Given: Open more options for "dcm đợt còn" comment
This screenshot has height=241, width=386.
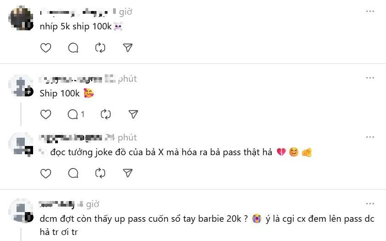Looking at the screenshot, I should tap(370, 204).
